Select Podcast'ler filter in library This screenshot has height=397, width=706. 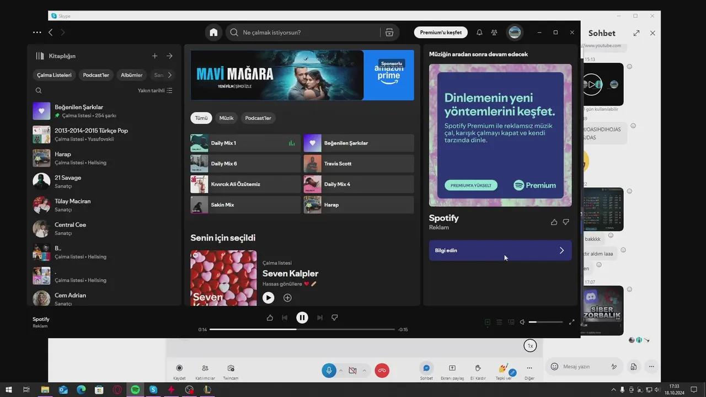[x=96, y=75]
